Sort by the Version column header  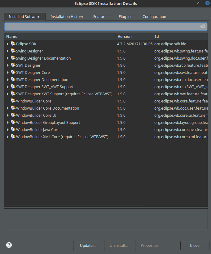[134, 36]
